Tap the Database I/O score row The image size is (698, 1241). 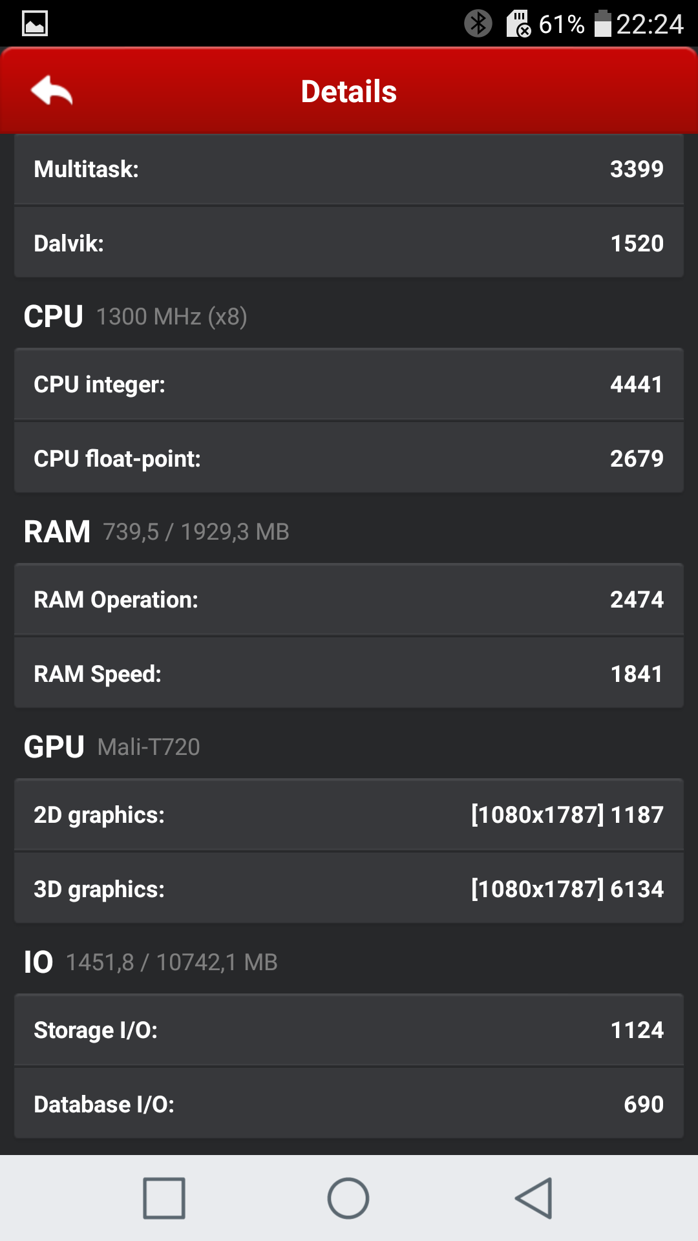[349, 1105]
